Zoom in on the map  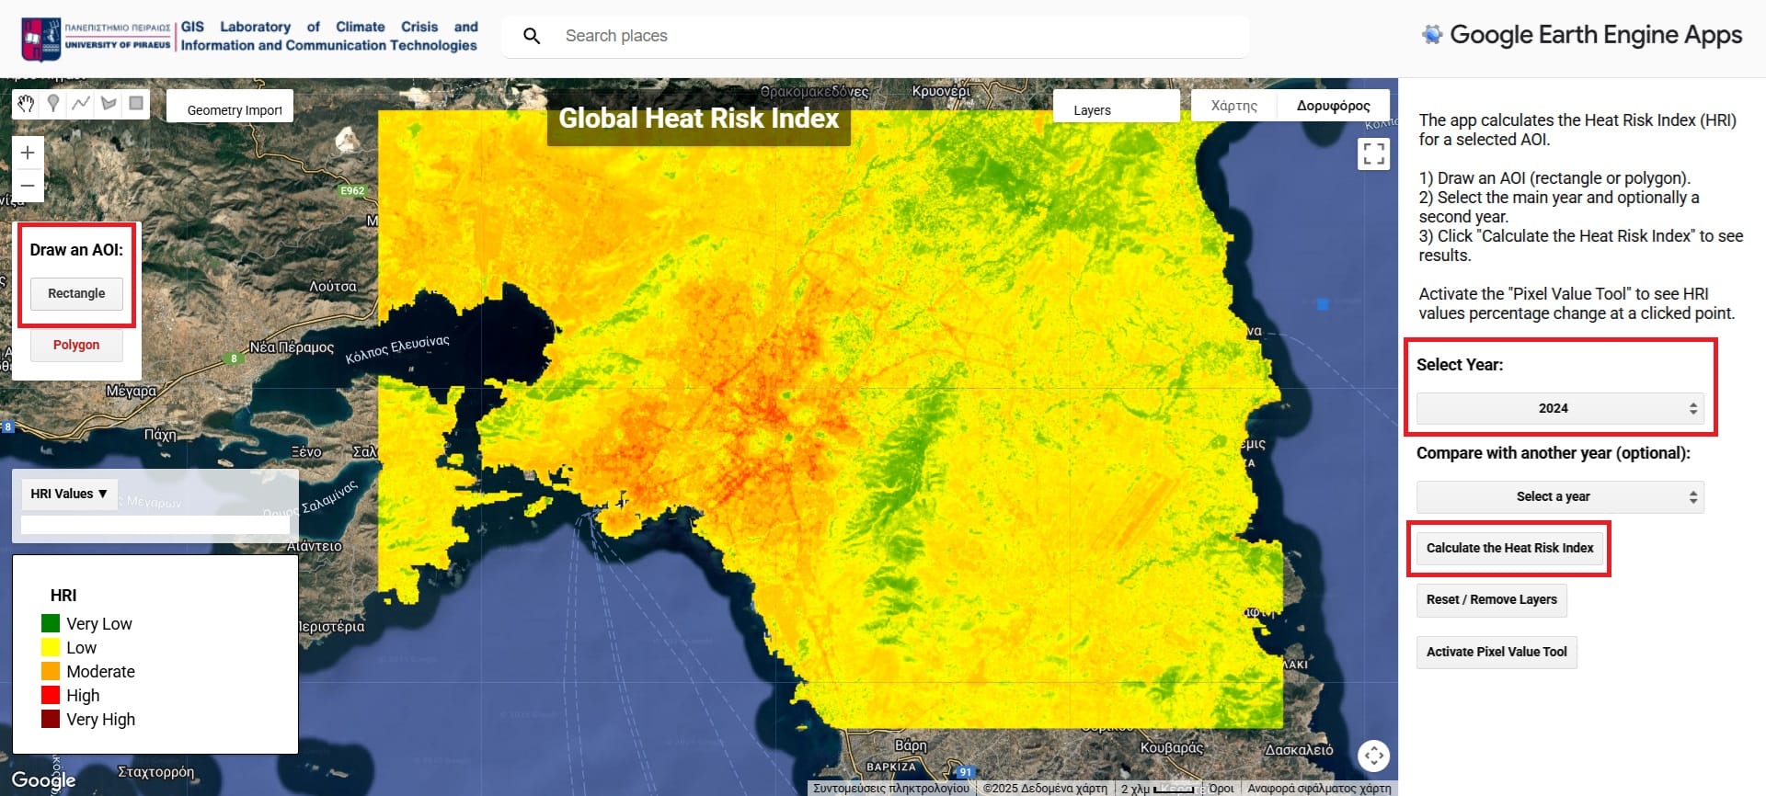[28, 153]
